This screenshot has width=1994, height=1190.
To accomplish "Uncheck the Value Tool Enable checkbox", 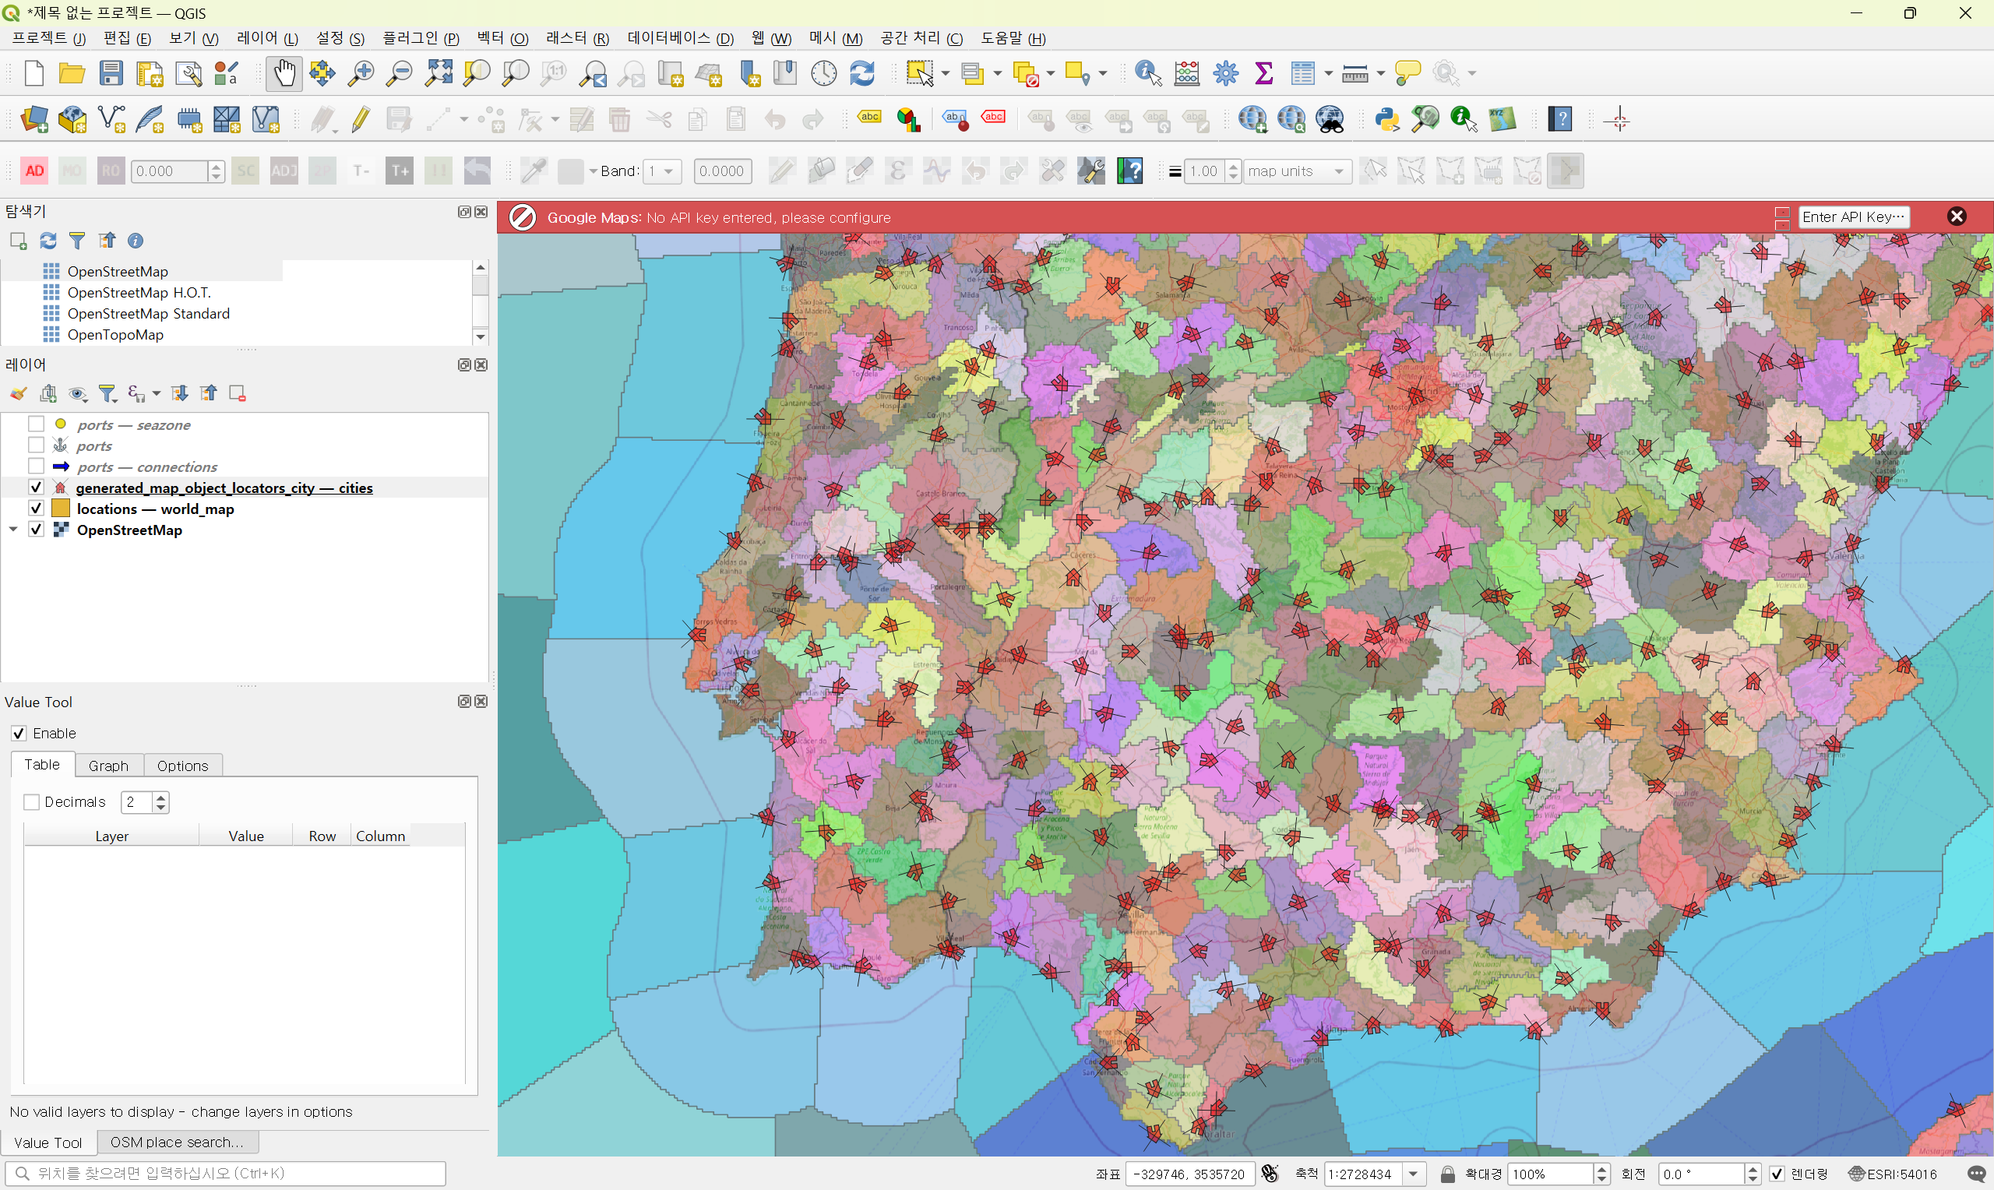I will tap(19, 733).
